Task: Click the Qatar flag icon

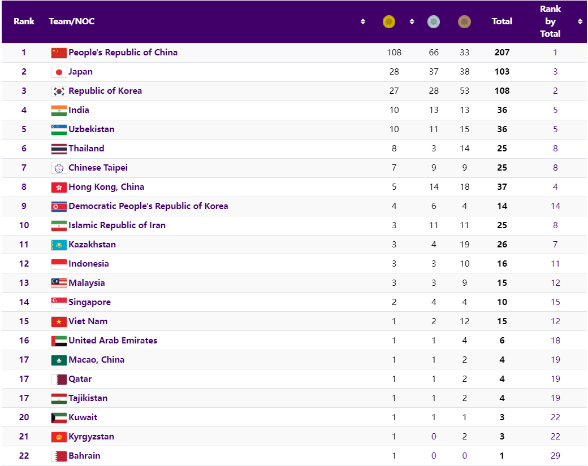Action: pyautogui.click(x=59, y=379)
